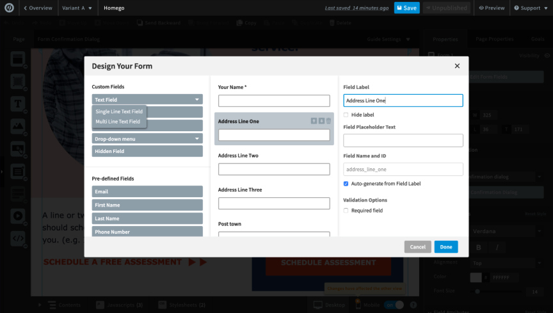Go back to Overview

(38, 8)
